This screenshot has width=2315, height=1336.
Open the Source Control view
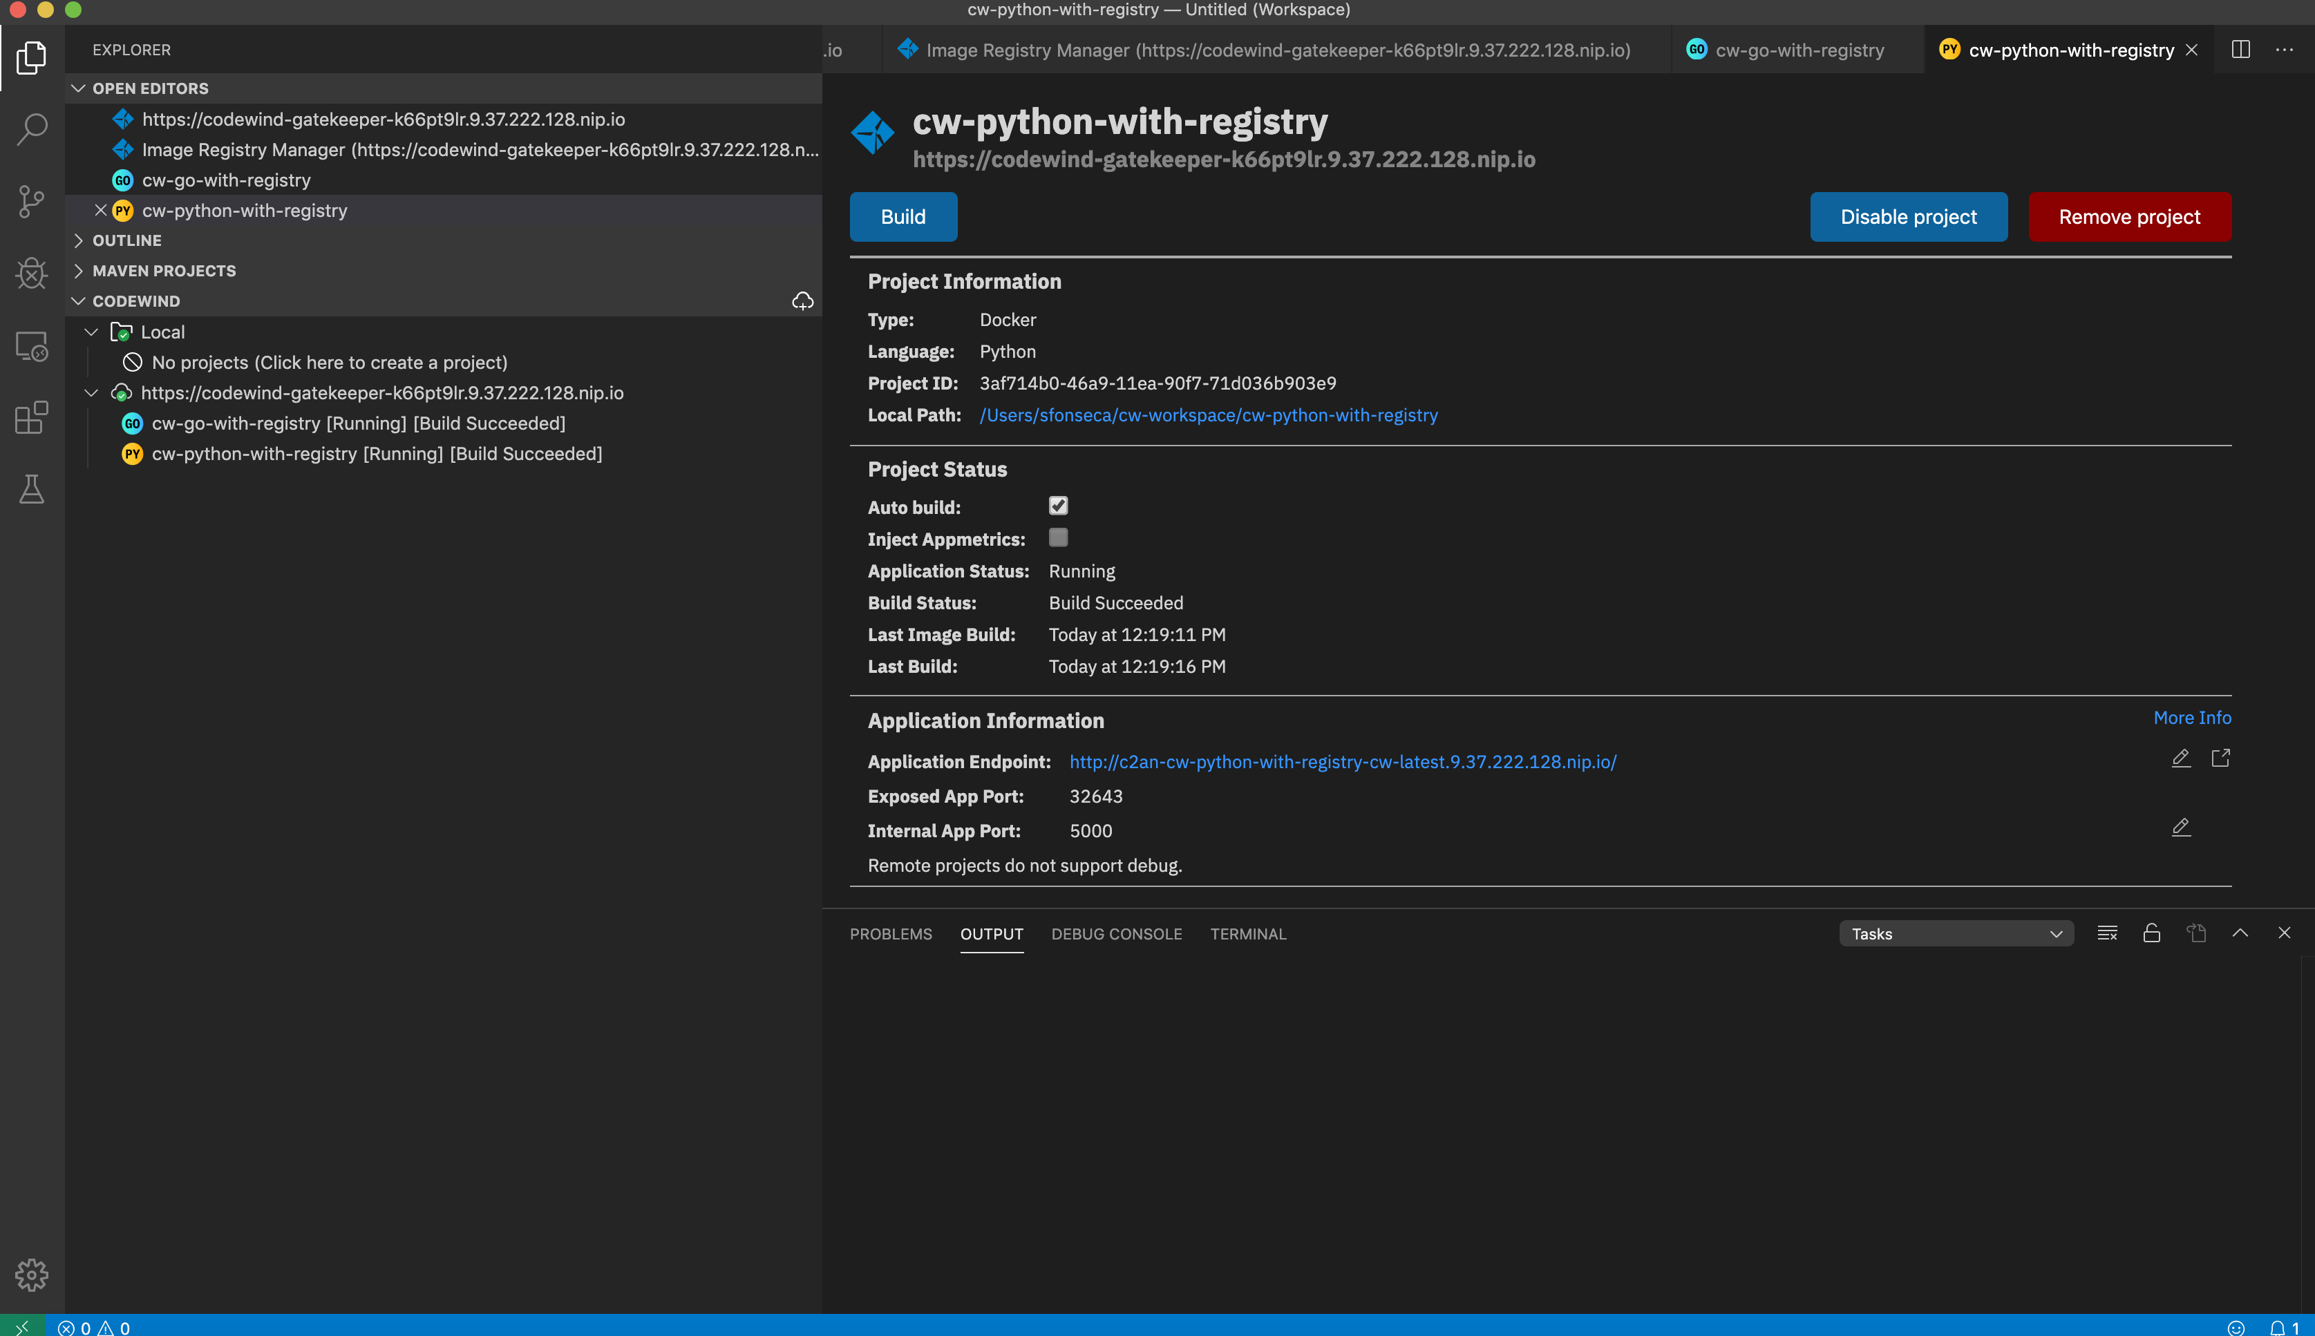(31, 201)
